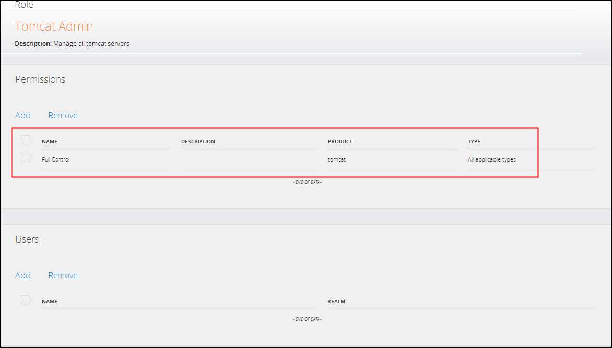612x348 pixels.
Task: Tick the select-all checkbox in Users table header
Action: pyautogui.click(x=26, y=300)
